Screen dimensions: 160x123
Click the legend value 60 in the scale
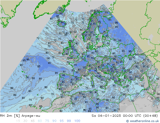[x=40, y=121]
